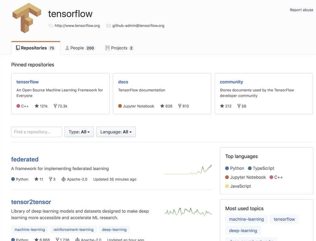Click the mail envelope icon beside admin email
This screenshot has width=316, height=241.
(x=109, y=26)
